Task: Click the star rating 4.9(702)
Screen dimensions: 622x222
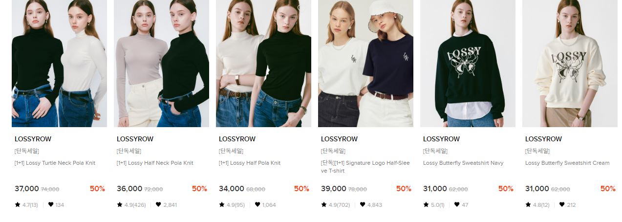Action: pos(336,205)
